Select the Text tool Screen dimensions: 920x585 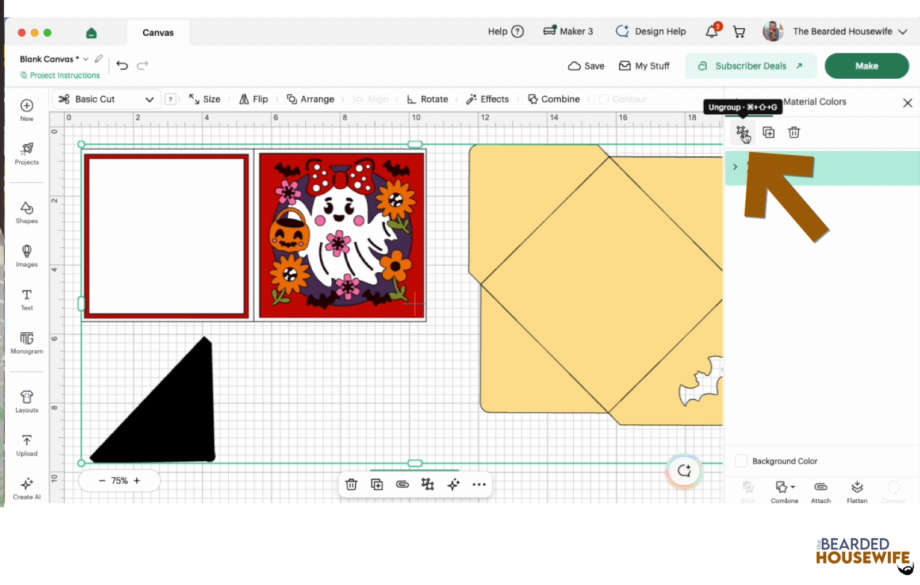coord(27,299)
